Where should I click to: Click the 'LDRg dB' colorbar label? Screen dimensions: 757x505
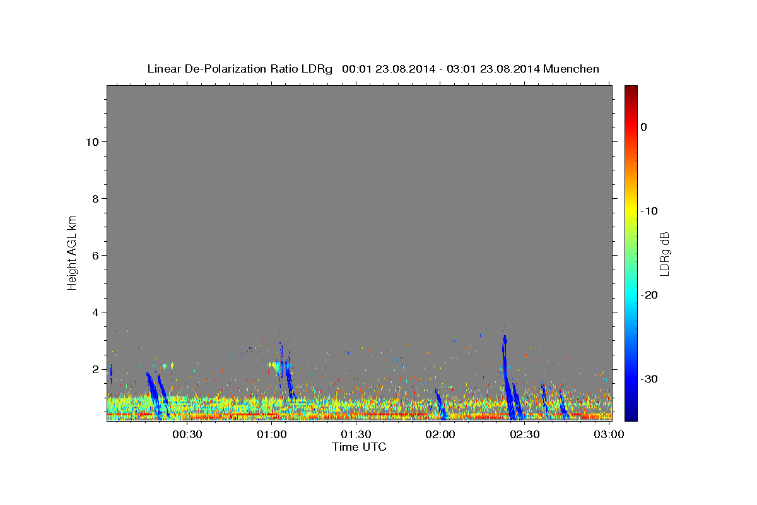pos(664,254)
